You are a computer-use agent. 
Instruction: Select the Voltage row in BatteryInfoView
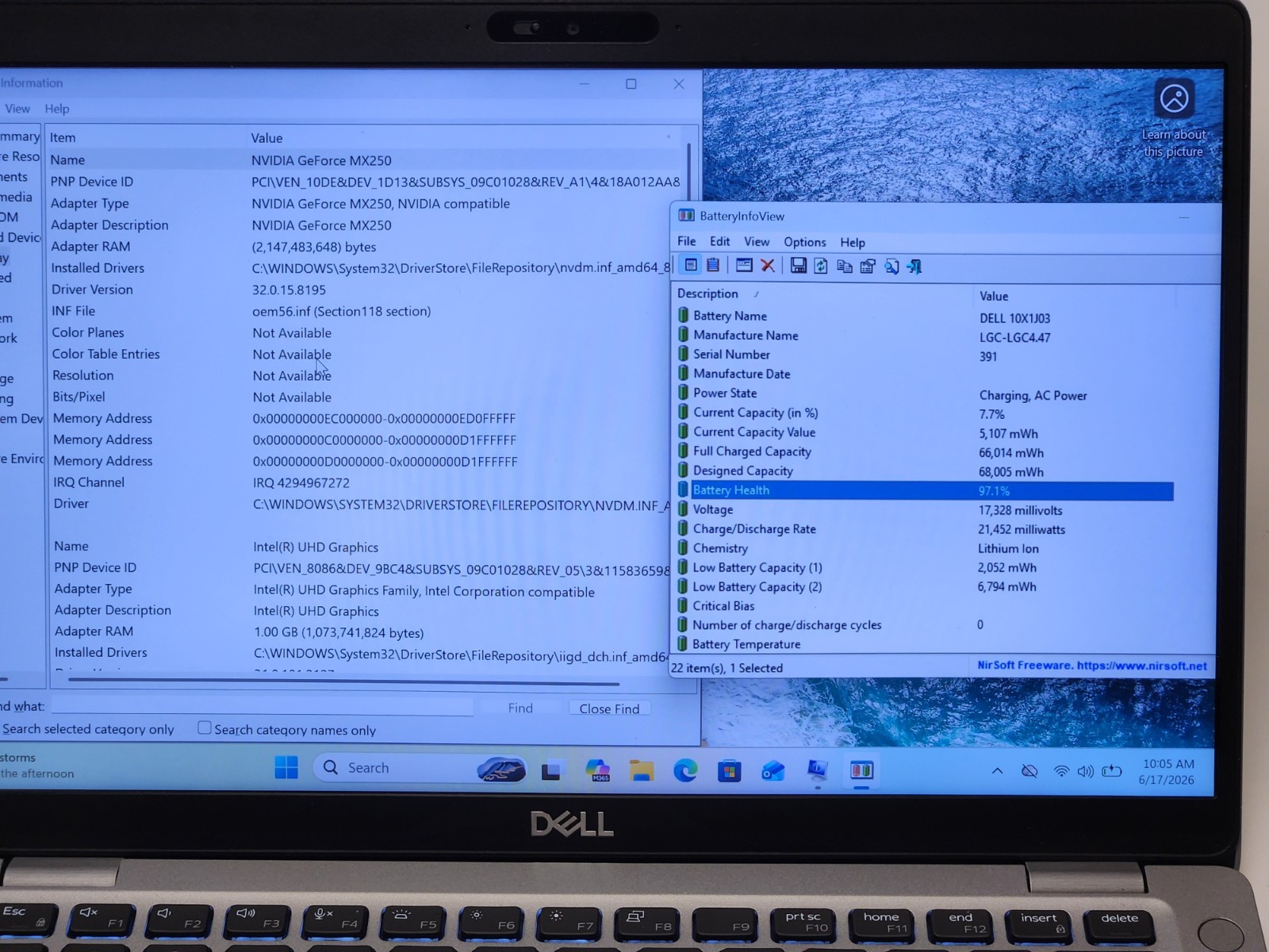[926, 509]
